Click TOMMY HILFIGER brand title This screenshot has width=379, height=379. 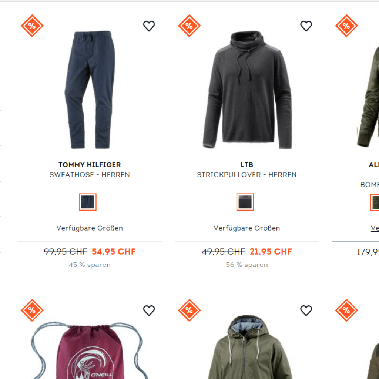tap(90, 165)
